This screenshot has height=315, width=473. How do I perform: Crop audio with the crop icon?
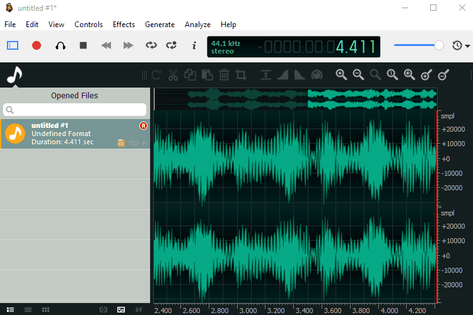tap(241, 75)
